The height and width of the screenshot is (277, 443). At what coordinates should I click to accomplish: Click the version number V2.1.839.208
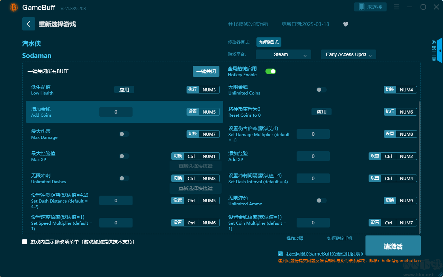pyautogui.click(x=73, y=8)
